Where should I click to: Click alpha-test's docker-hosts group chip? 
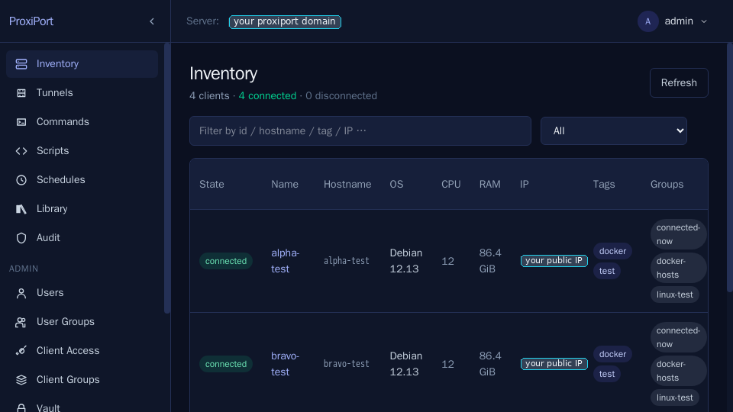678,268
